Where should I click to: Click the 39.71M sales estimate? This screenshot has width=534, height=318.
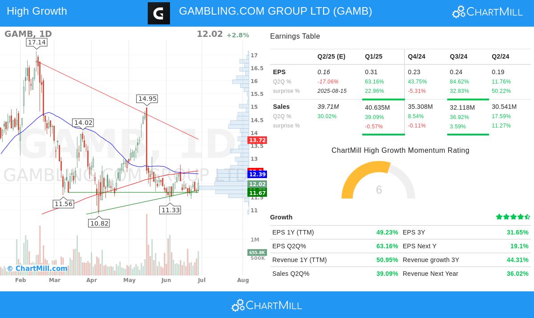tap(328, 107)
